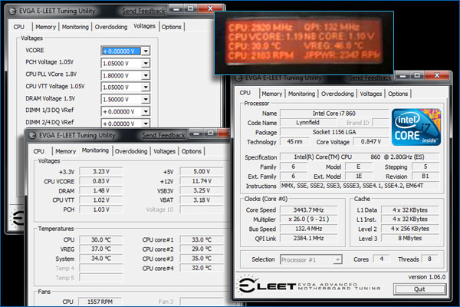Click the Level 3 cache 8 MBytes value
This screenshot has width=460, height=307.
410,238
